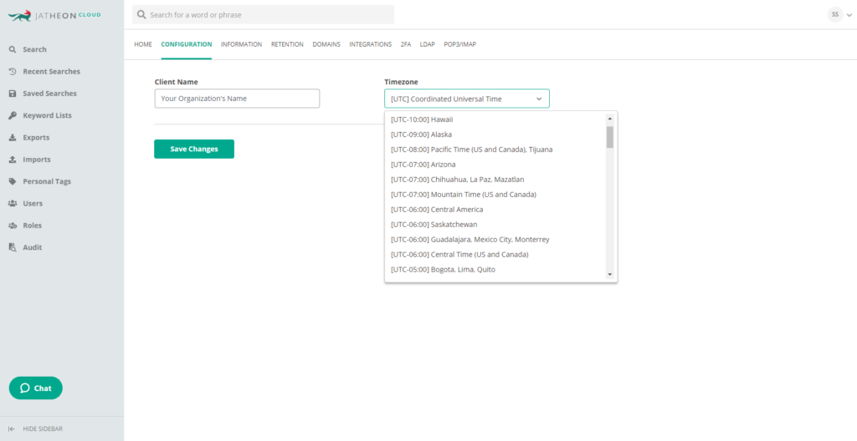857x441 pixels.
Task: Open Recent Searches via its clock icon
Action: click(x=12, y=72)
